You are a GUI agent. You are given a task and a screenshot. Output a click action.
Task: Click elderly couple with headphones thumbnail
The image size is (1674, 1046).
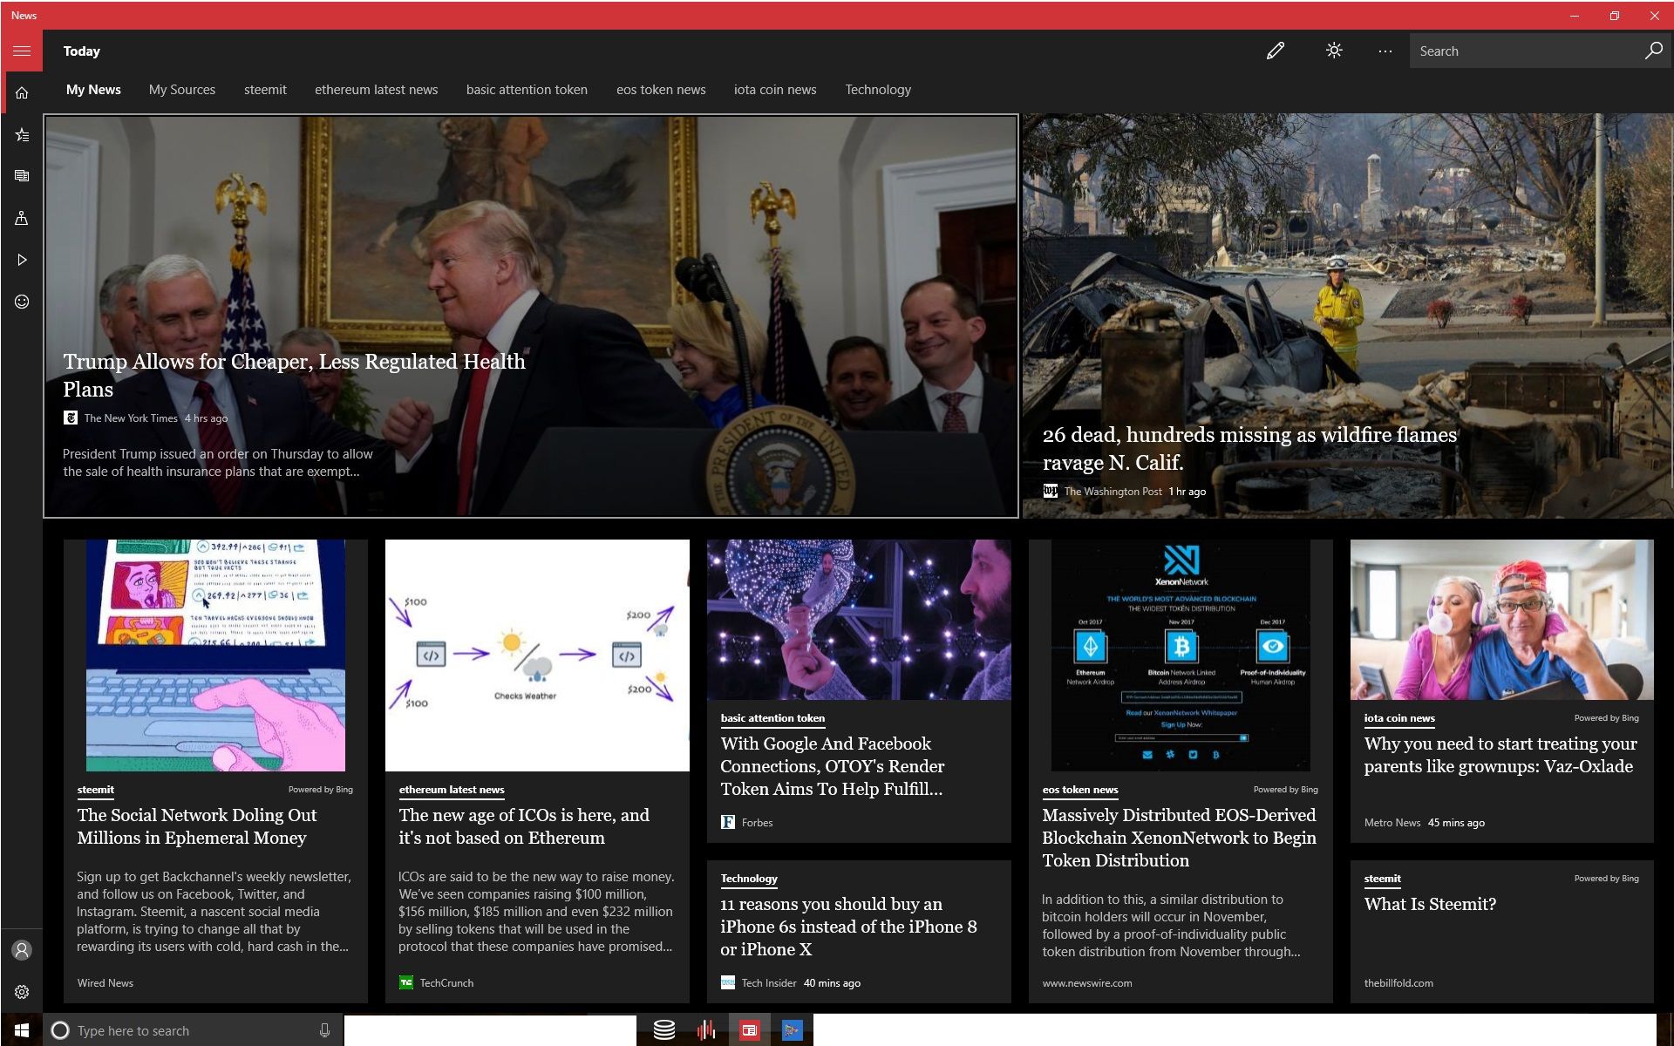(x=1502, y=620)
